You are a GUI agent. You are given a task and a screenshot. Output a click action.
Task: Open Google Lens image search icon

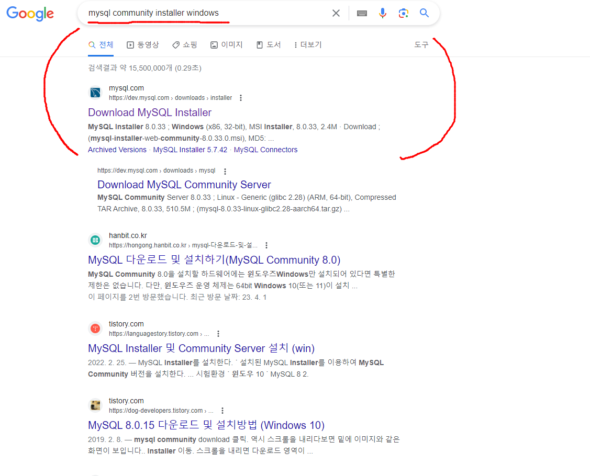403,13
